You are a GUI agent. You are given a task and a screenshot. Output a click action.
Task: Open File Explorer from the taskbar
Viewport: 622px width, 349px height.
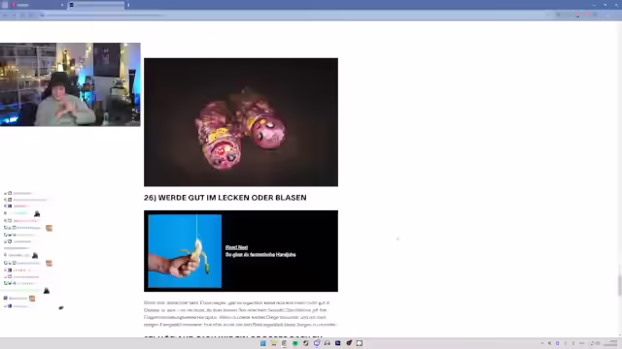[274, 343]
